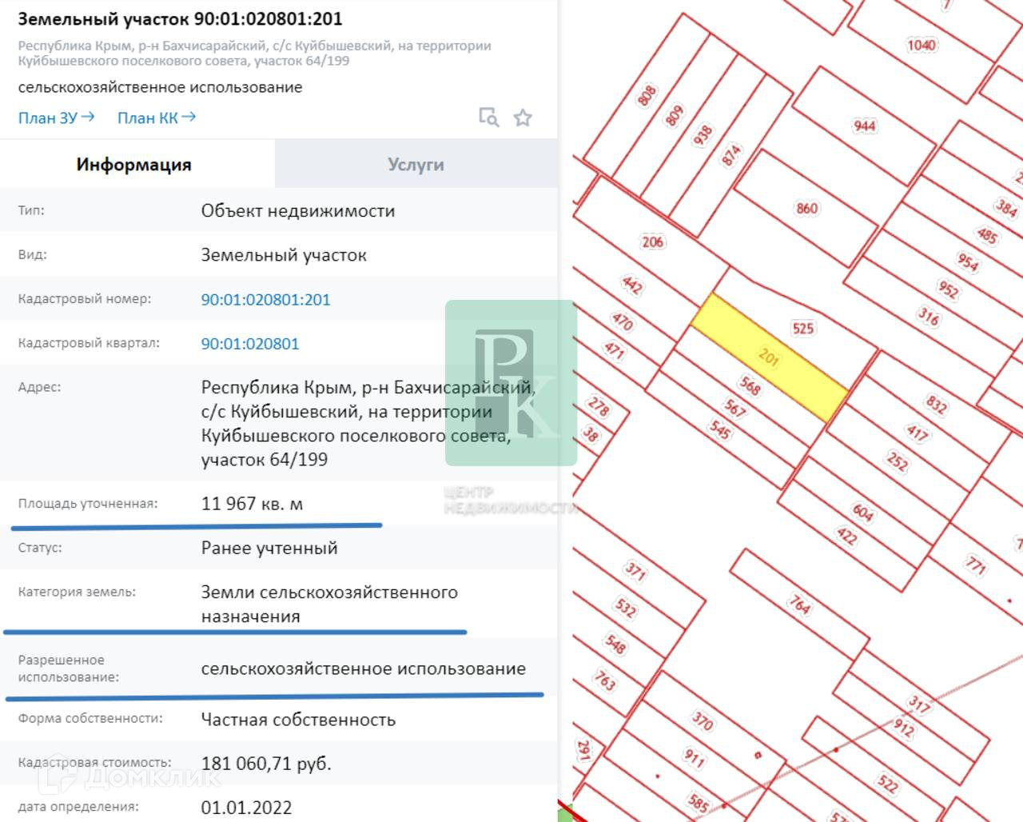Select the yellow highlighted parcel 201
The image size is (1023, 822).
pyautogui.click(x=768, y=357)
